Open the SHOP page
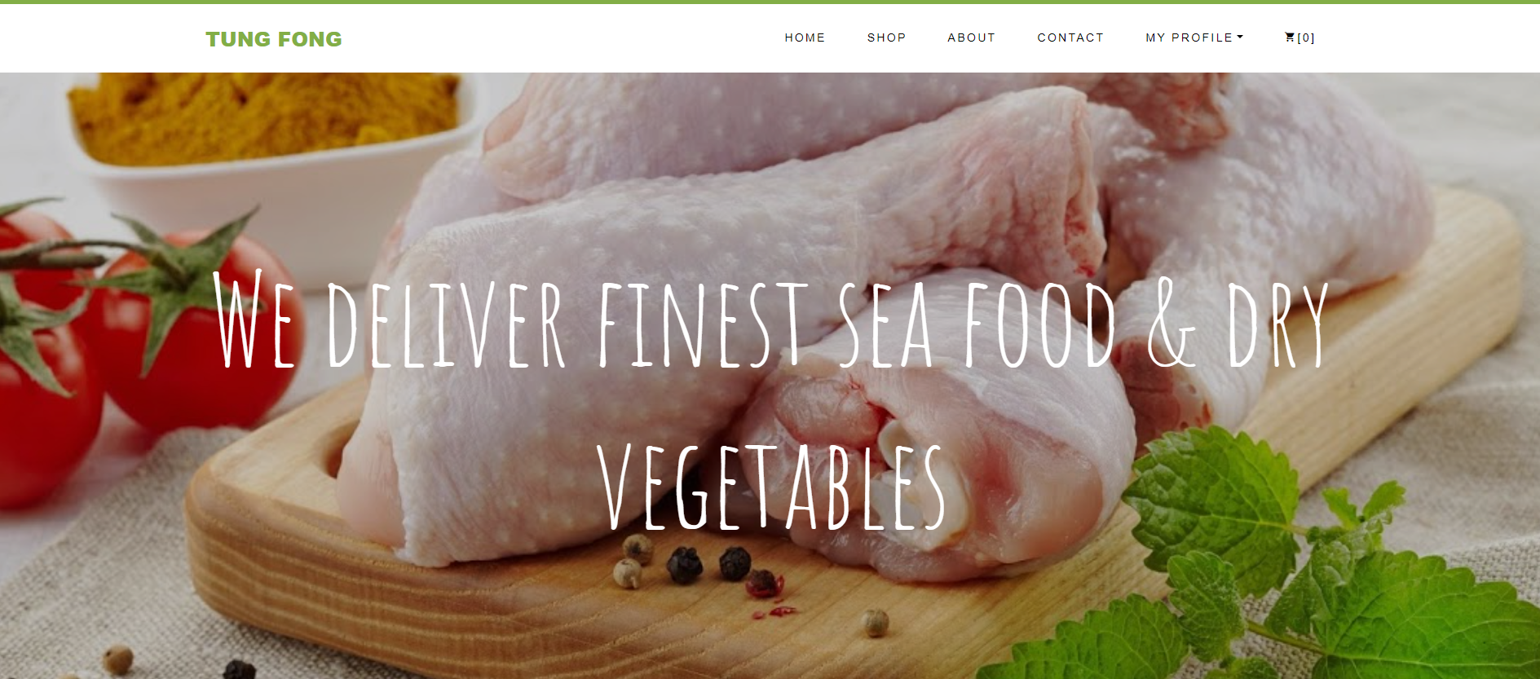The height and width of the screenshot is (679, 1540). point(886,37)
